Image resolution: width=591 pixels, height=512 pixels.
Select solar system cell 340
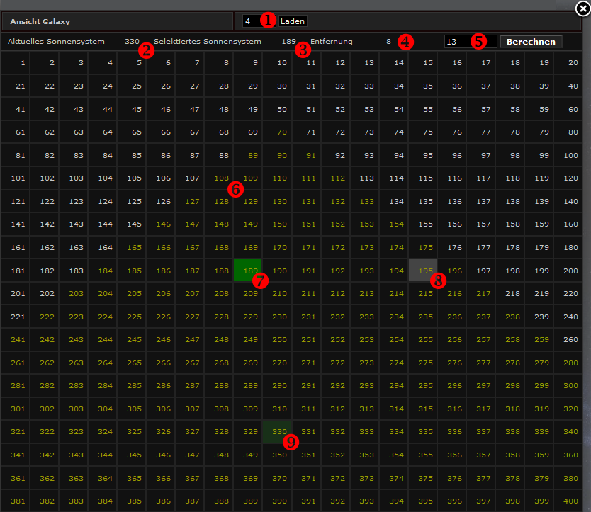568,431
